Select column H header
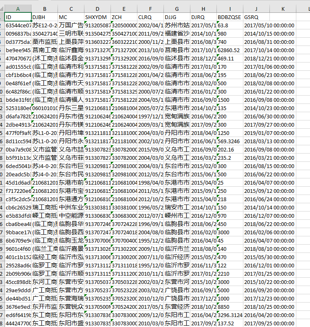This screenshot has height=327, width=310. point(204,9)
